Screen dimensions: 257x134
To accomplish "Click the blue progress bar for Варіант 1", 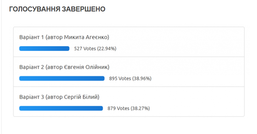I will [x=44, y=49].
